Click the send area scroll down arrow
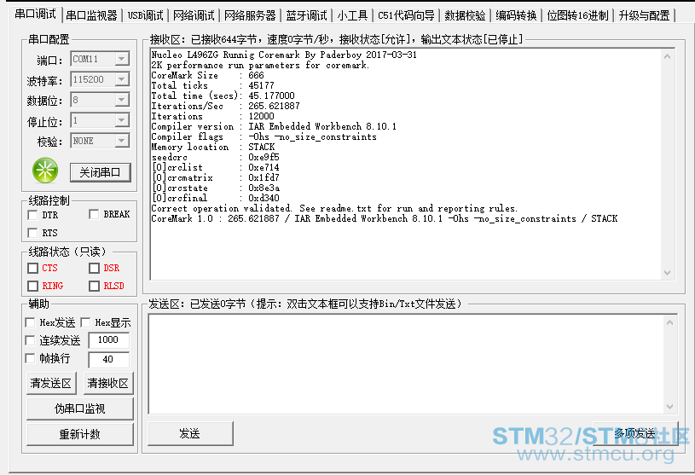This screenshot has height=475, width=695. (669, 406)
